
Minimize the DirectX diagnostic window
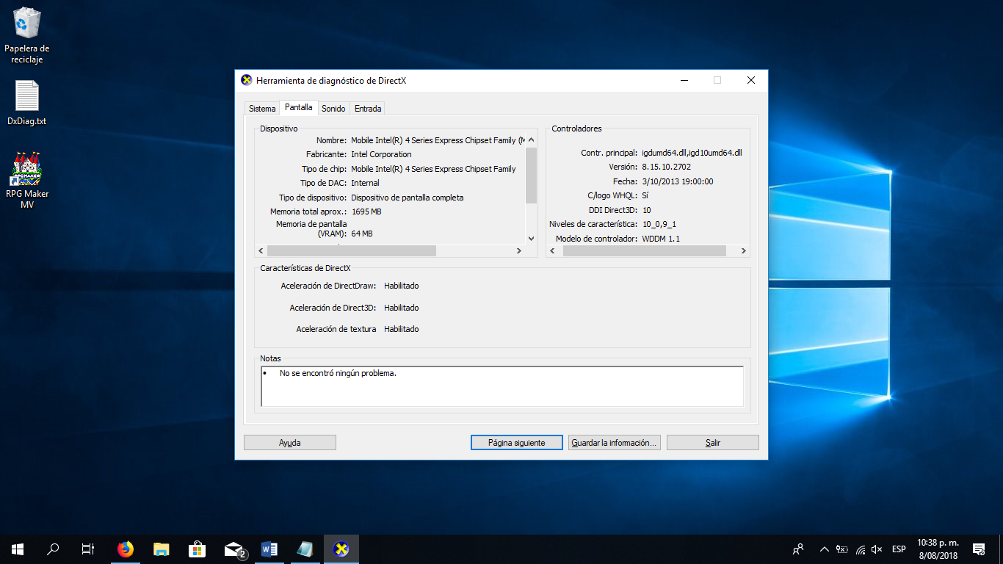(x=684, y=80)
